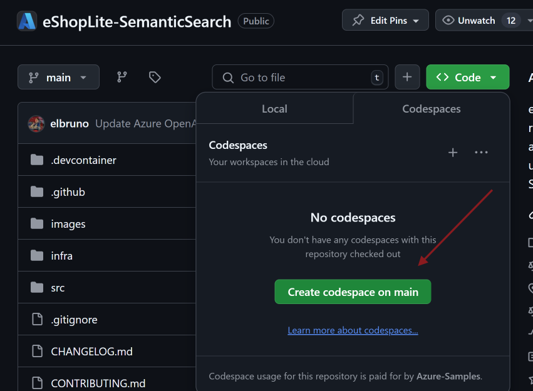
Task: Open the CHANGELOG.md file
Action: click(92, 352)
